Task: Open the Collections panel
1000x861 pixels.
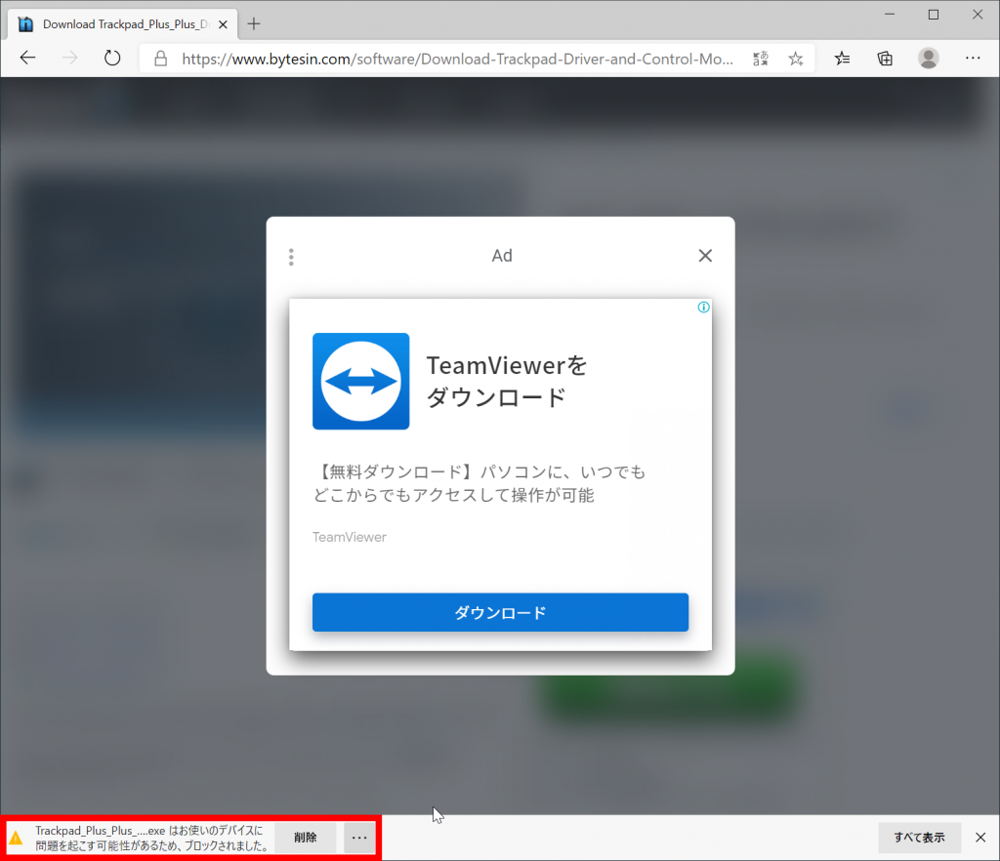Action: (x=885, y=59)
